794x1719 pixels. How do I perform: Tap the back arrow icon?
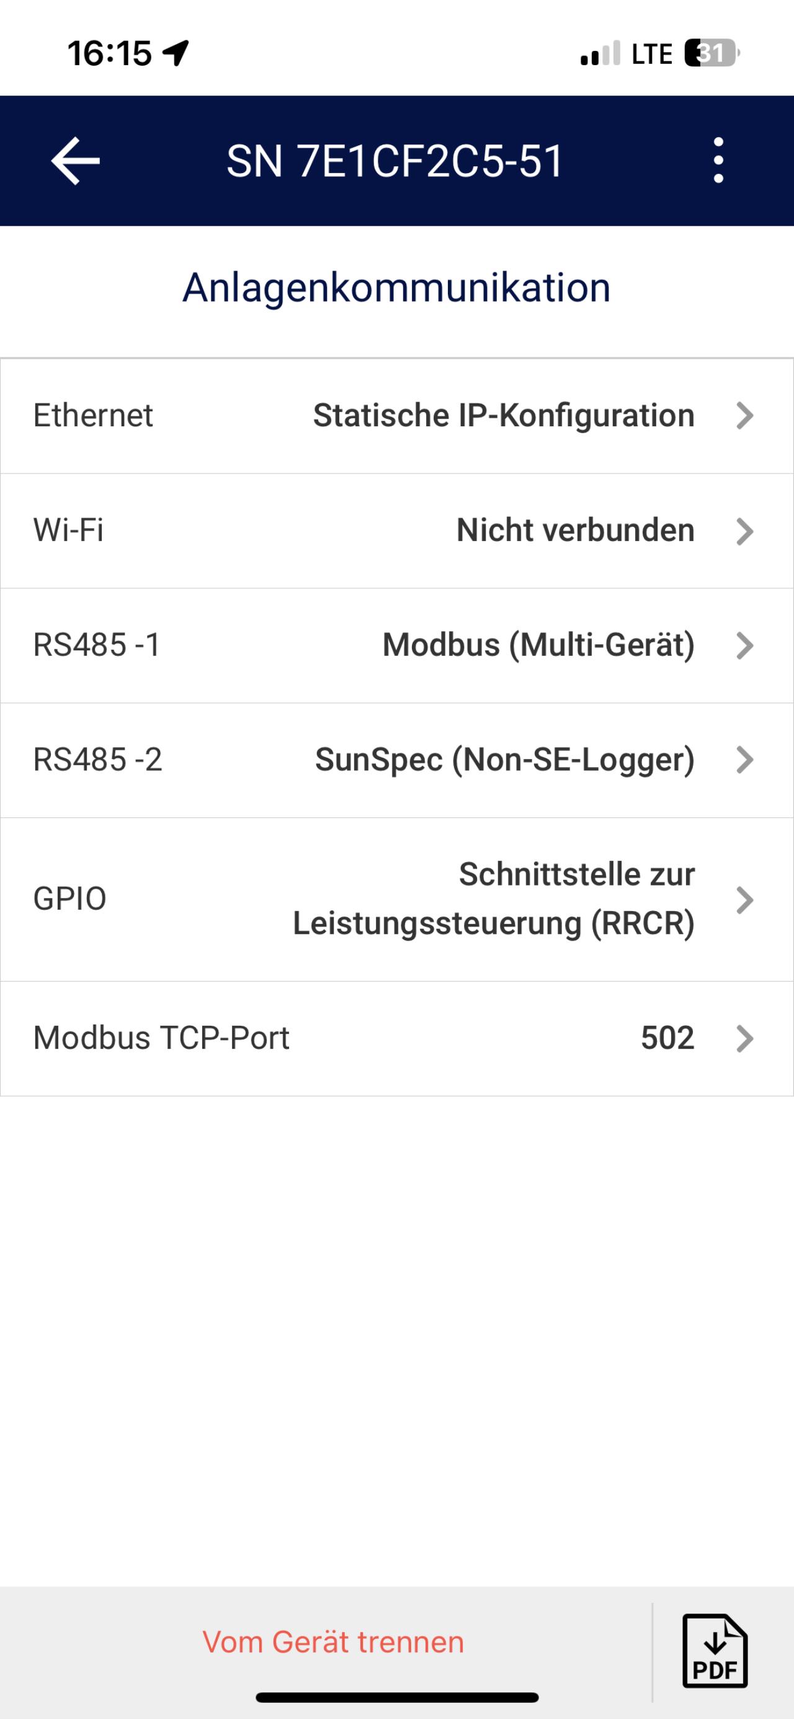point(76,161)
